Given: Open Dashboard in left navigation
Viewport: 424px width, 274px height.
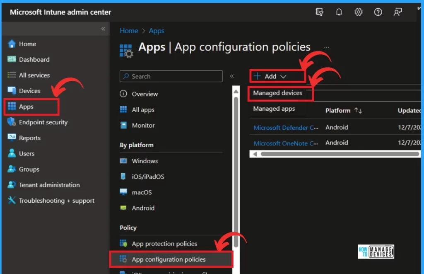Looking at the screenshot, I should point(34,60).
